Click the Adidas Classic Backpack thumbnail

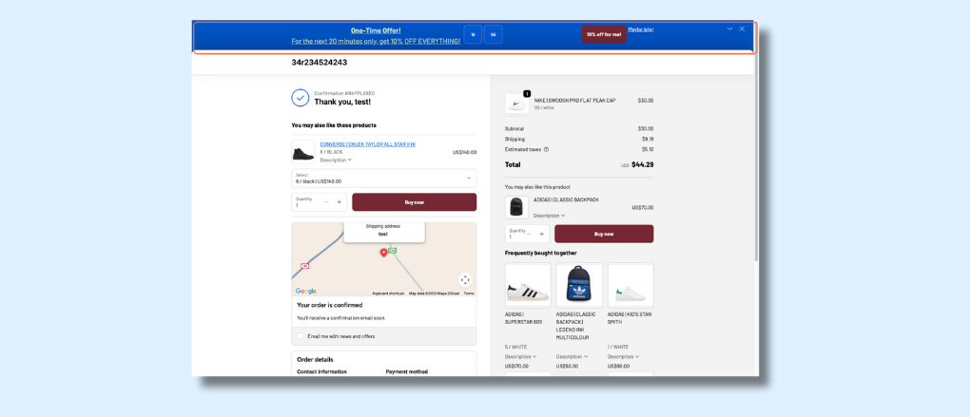click(517, 207)
